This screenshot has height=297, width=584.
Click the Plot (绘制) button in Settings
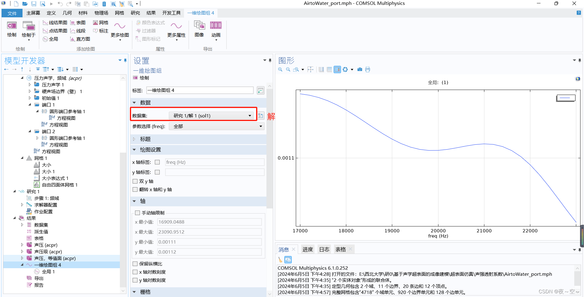pos(141,78)
